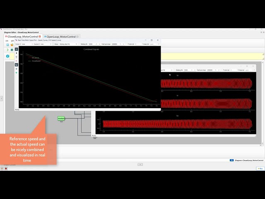Click help question mark in currents plot window
The width and height of the screenshot is (265, 199).
254,70
